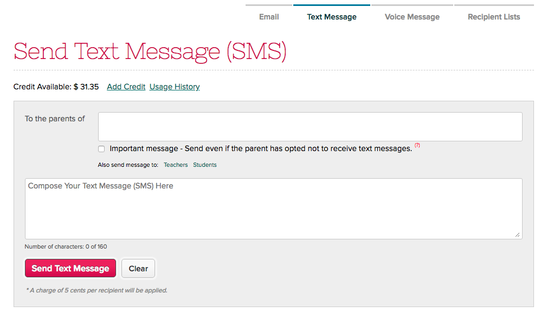This screenshot has height=319, width=547.
Task: Click the Clear button
Action: tap(138, 269)
